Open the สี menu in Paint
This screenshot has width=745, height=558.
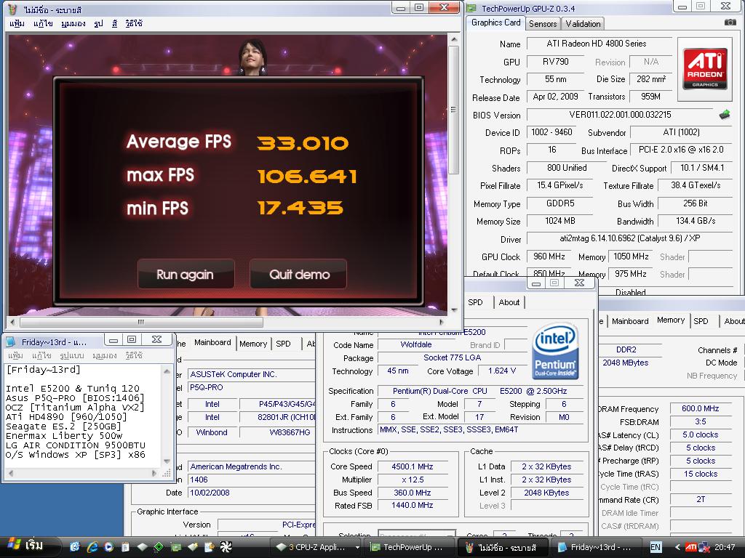114,23
